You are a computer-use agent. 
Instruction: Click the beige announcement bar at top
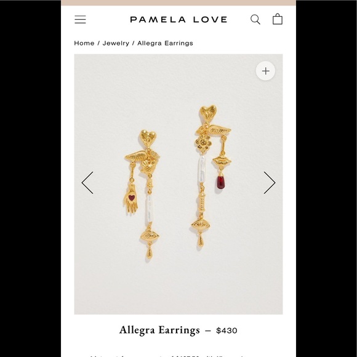[178, 2]
